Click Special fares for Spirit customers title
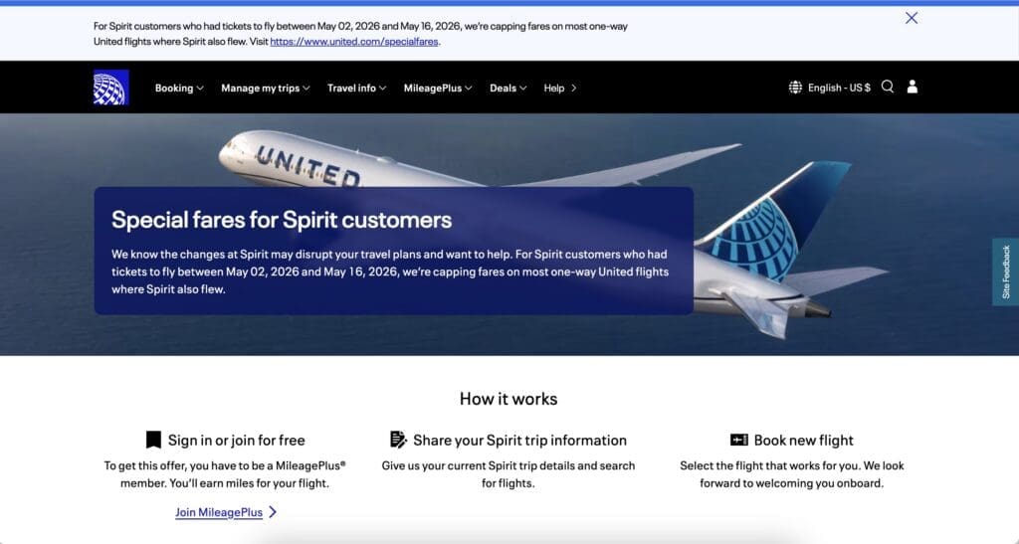 [282, 220]
